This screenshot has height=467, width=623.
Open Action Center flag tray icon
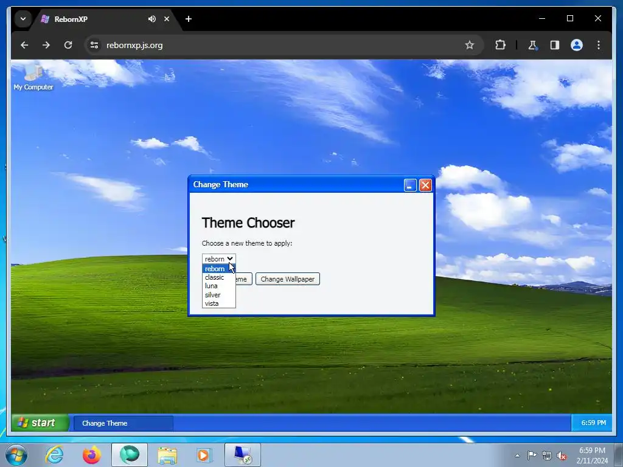point(532,455)
